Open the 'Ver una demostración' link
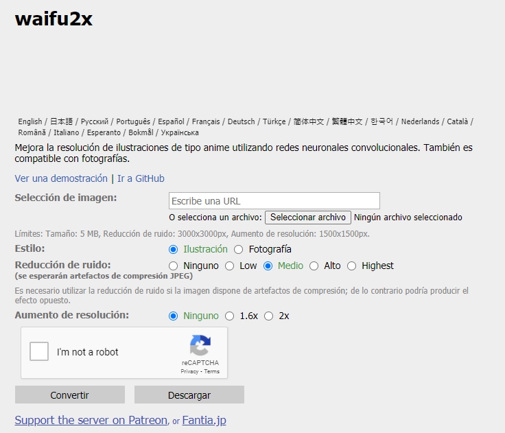The height and width of the screenshot is (433, 505). [x=61, y=178]
